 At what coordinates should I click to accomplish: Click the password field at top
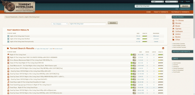(x=172, y=2)
